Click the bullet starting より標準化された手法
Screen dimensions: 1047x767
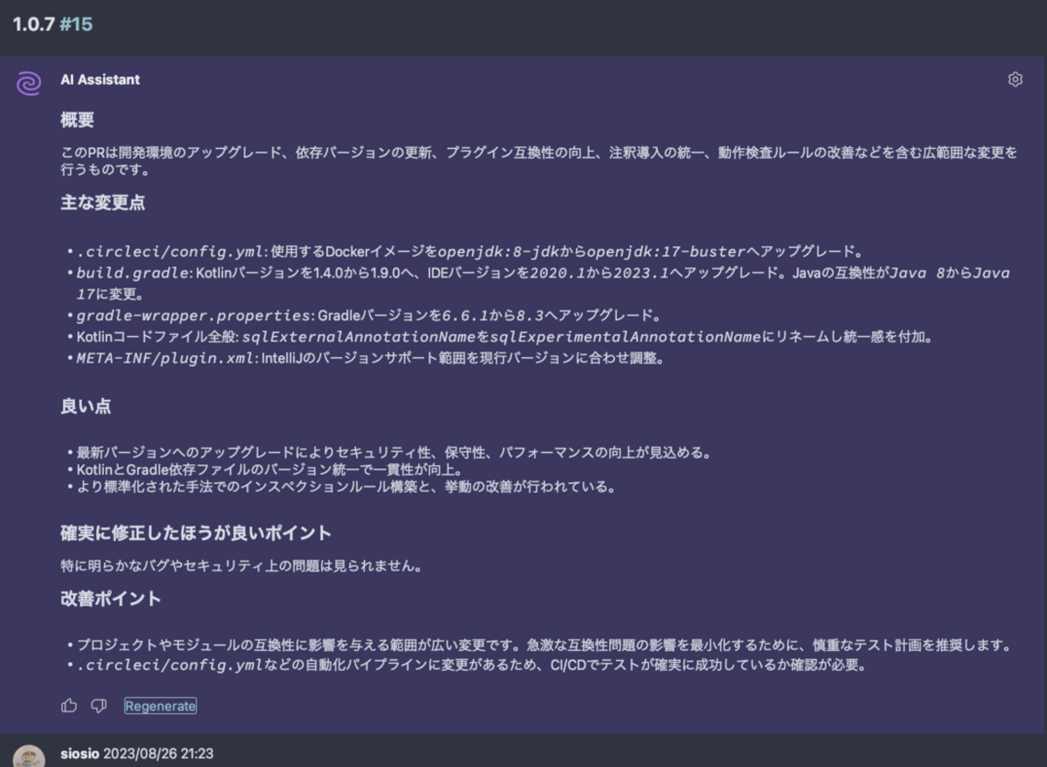click(x=347, y=487)
